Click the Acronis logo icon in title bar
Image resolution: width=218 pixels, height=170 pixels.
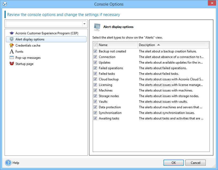pos(5,4)
